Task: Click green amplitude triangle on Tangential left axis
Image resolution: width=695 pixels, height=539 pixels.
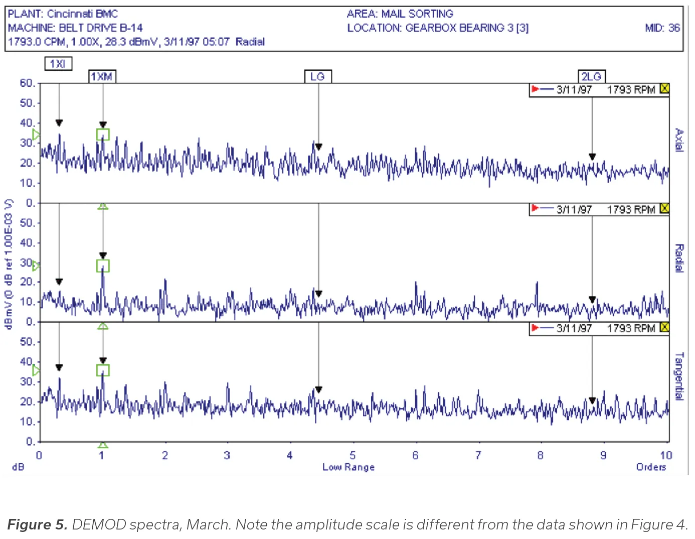Action: pos(36,370)
